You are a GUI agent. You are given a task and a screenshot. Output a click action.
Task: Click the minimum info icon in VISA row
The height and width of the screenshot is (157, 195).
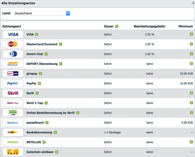pos(191,34)
